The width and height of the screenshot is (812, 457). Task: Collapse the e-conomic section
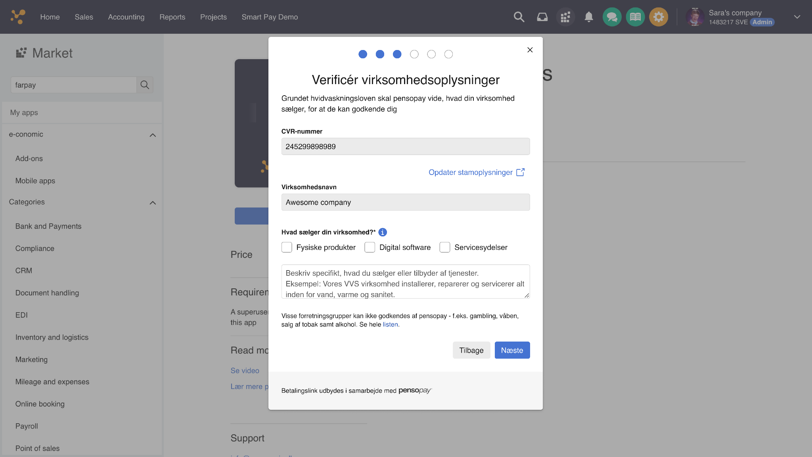point(153,135)
